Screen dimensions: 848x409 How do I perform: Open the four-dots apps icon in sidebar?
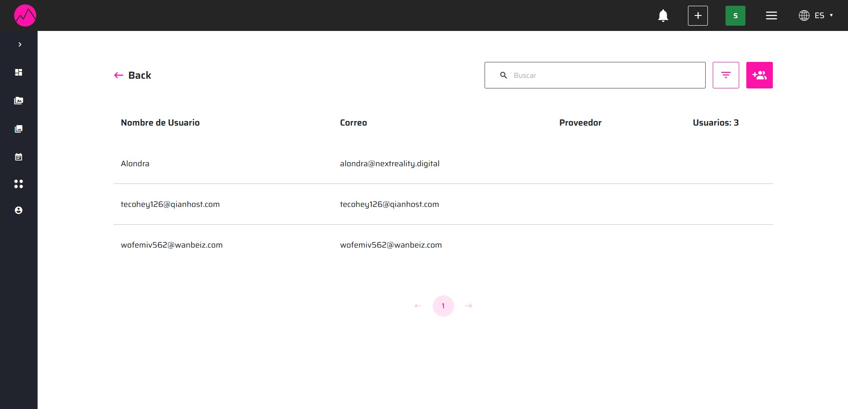19,184
